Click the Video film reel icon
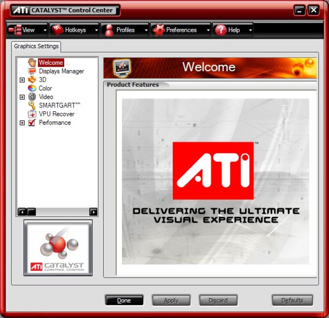Viewport: 329px width, 318px height. point(32,97)
